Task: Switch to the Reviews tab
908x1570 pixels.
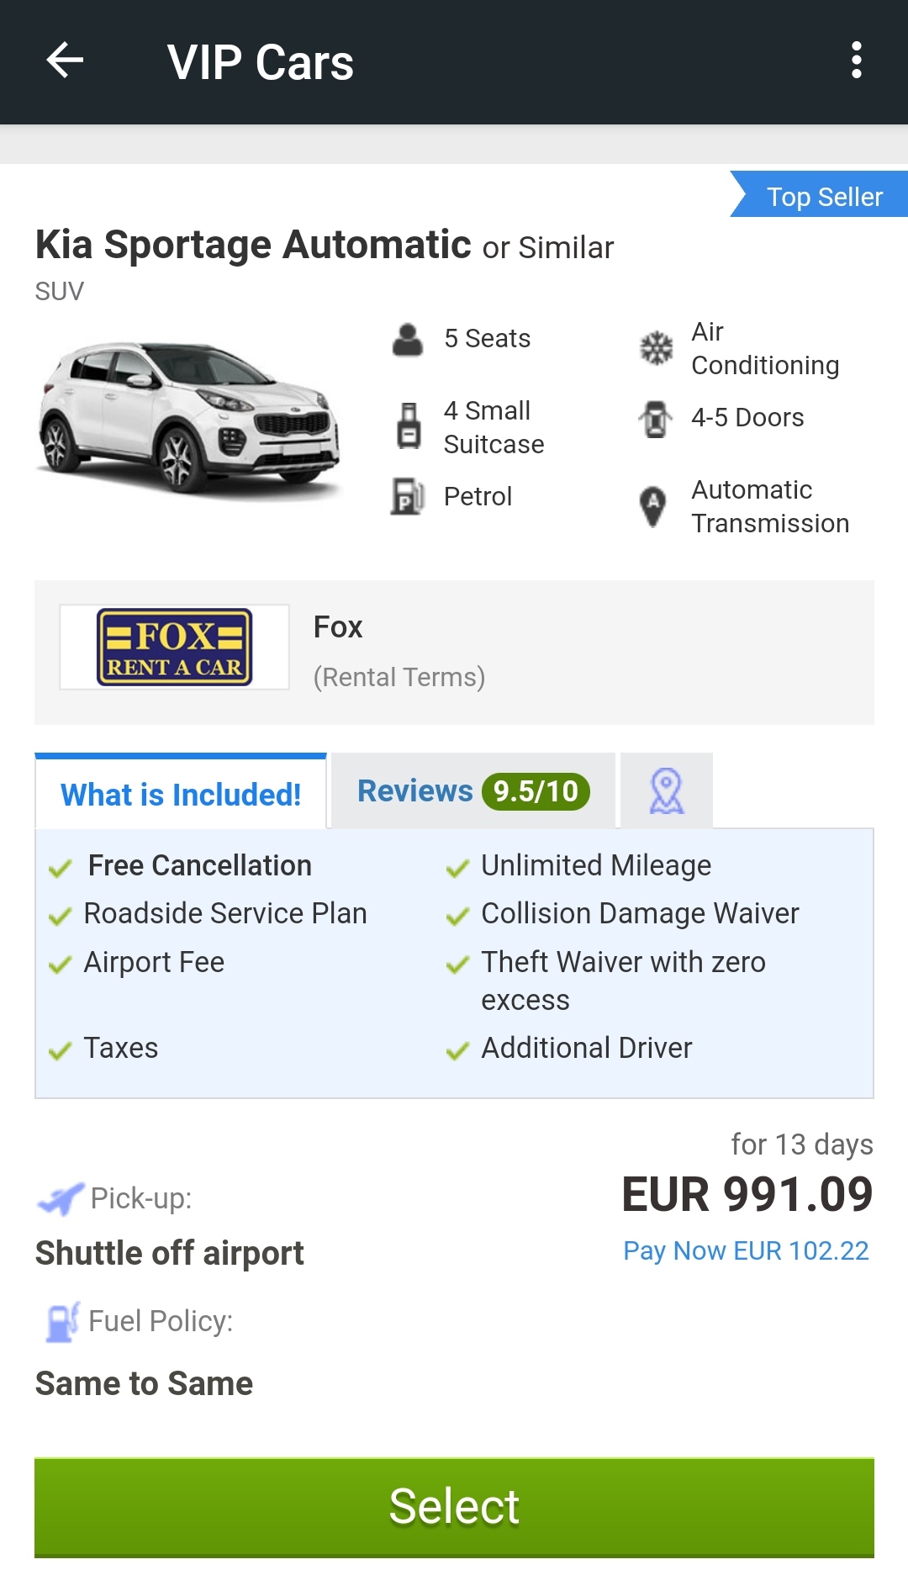Action: pyautogui.click(x=473, y=791)
